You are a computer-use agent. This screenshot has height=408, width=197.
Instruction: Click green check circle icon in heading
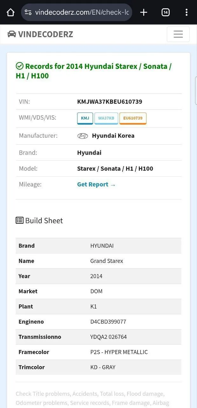(x=20, y=66)
